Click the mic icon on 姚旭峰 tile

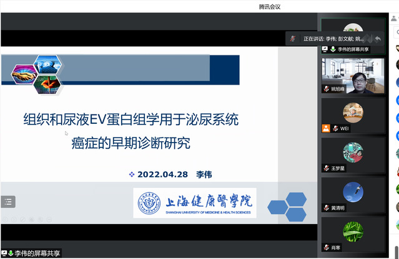[x=326, y=89]
